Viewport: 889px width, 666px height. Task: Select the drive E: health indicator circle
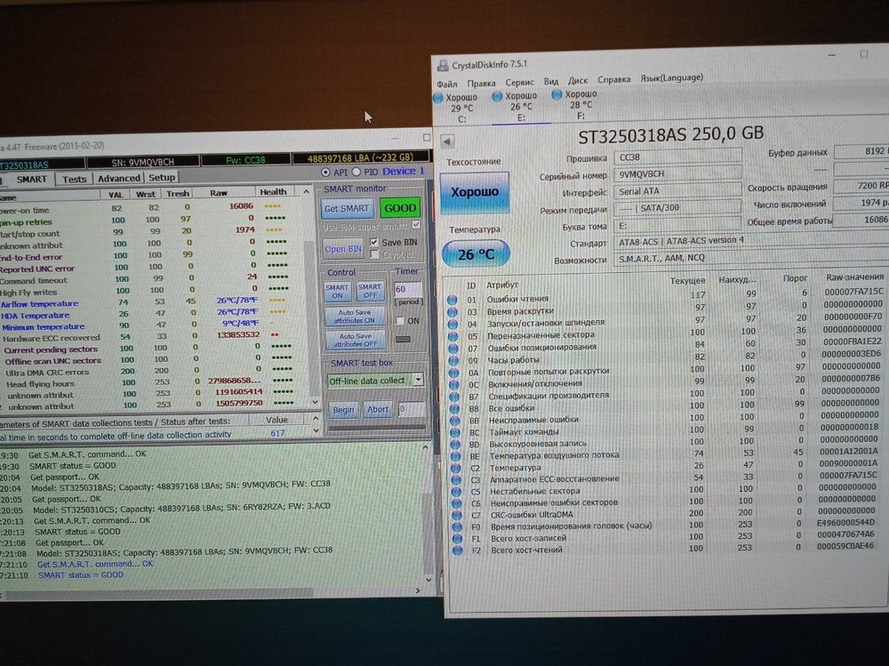pos(496,95)
